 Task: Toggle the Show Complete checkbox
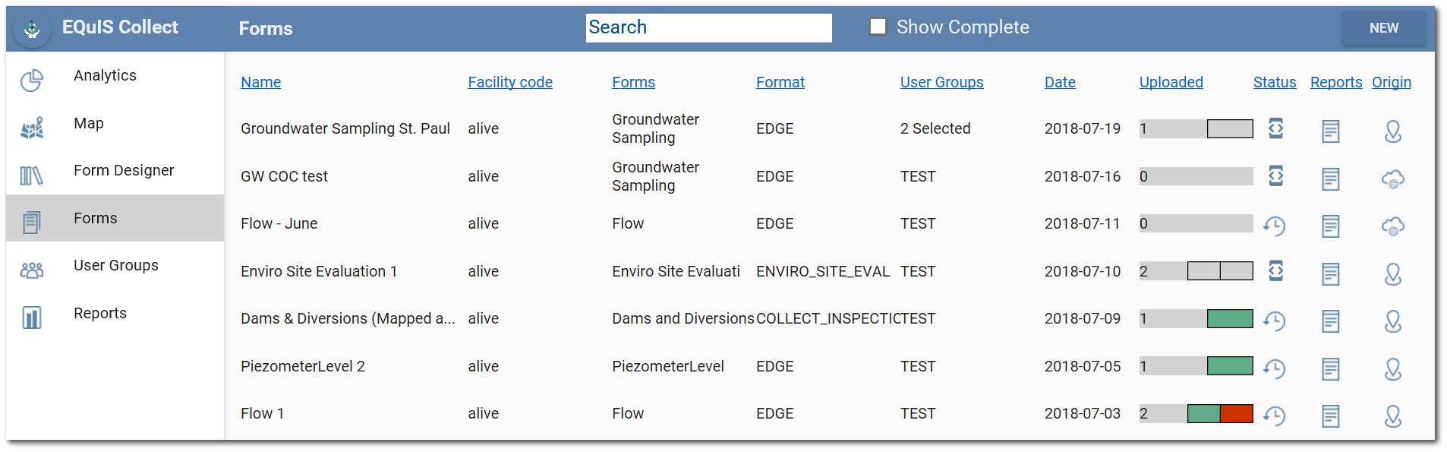click(x=878, y=27)
